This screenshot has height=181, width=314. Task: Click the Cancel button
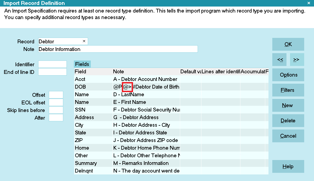[288, 136]
